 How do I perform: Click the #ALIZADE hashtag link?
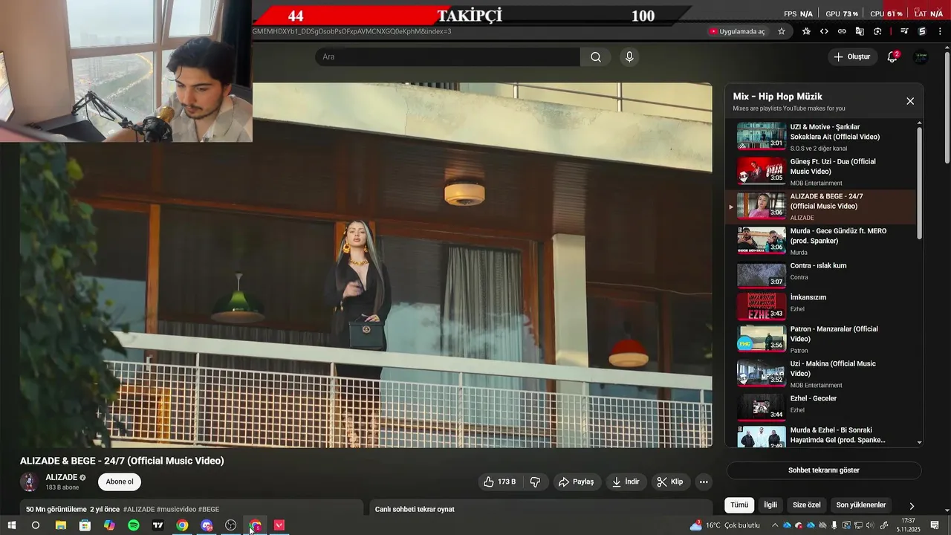click(x=139, y=509)
